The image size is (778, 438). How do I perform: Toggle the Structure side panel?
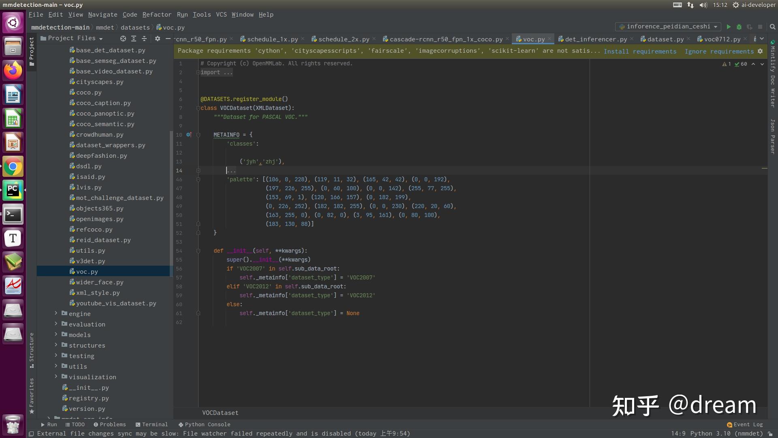click(x=32, y=350)
